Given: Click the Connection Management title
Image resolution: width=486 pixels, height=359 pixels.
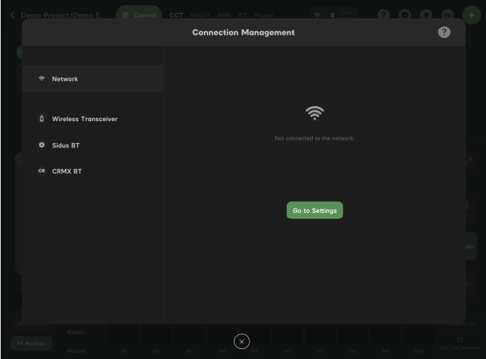Looking at the screenshot, I should (x=243, y=33).
